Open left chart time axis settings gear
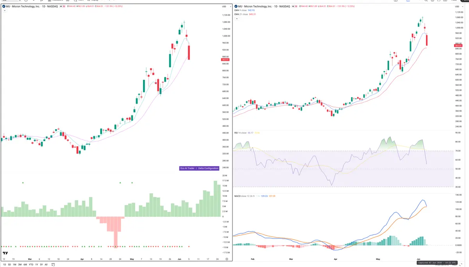Viewport: 469px width, 267px height. [227, 259]
